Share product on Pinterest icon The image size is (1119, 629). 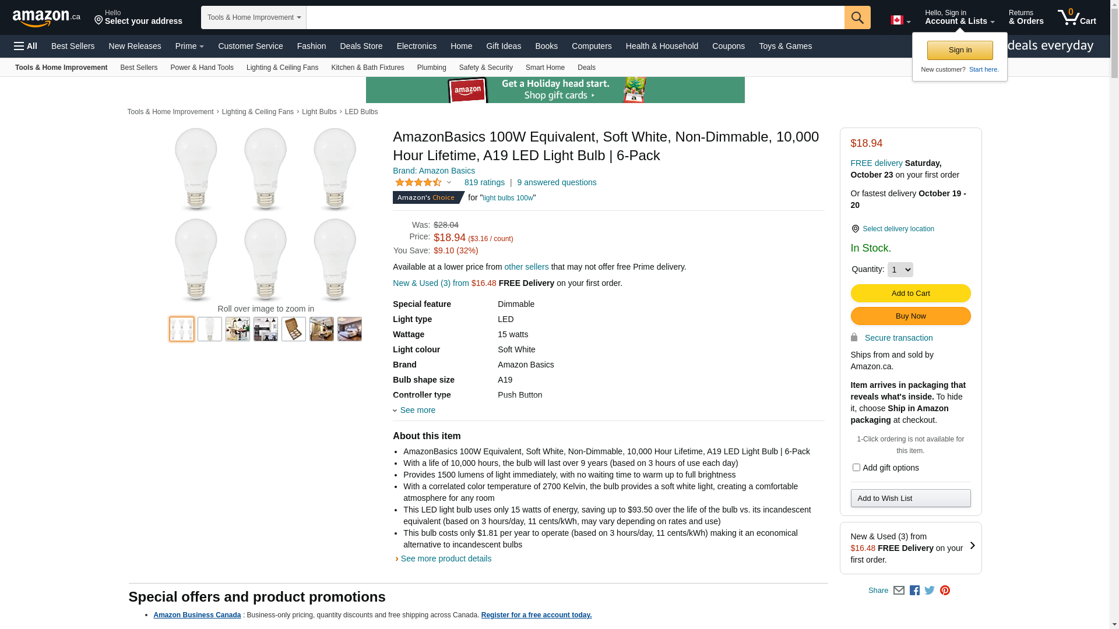pyautogui.click(x=945, y=590)
